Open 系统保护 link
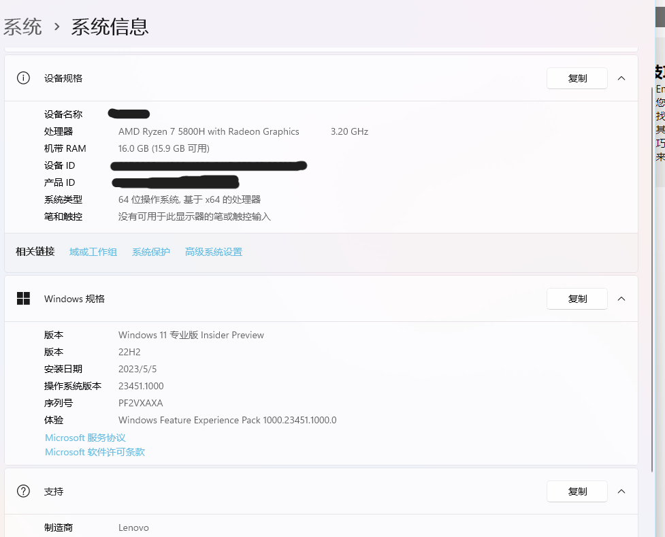 [151, 252]
